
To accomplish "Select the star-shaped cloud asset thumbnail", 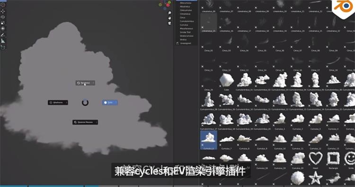I will pyautogui.click(x=316, y=178).
